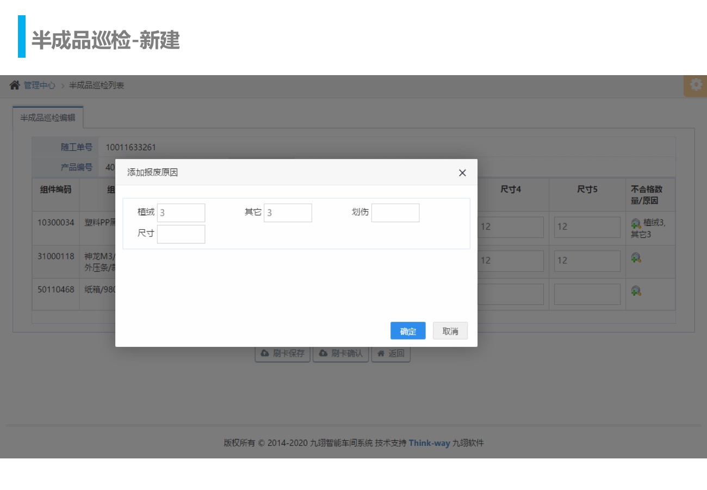Open the Think-way footer link
Screen dimensions: 707x490
click(x=429, y=443)
